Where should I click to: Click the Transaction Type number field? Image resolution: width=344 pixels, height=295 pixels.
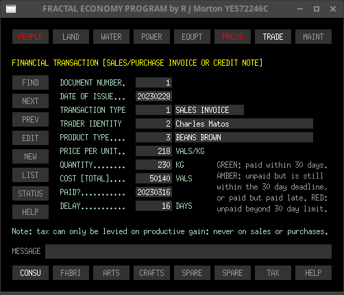(x=153, y=110)
